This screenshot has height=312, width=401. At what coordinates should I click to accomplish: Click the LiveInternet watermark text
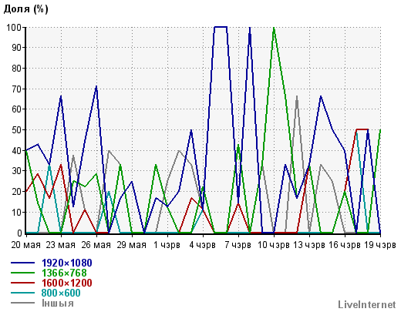tap(367, 304)
